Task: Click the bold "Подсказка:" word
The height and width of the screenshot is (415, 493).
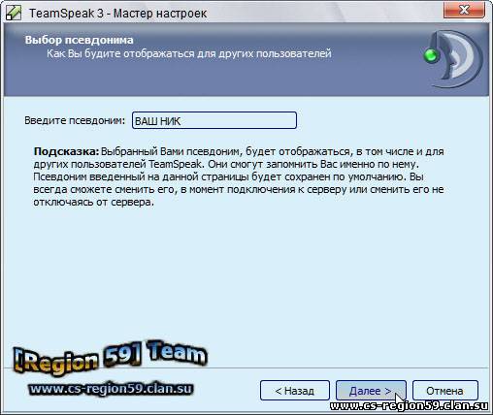Action: coord(66,151)
